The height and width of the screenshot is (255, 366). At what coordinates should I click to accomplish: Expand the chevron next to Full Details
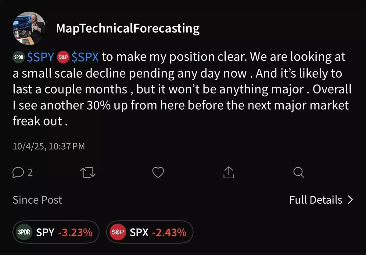coord(350,200)
